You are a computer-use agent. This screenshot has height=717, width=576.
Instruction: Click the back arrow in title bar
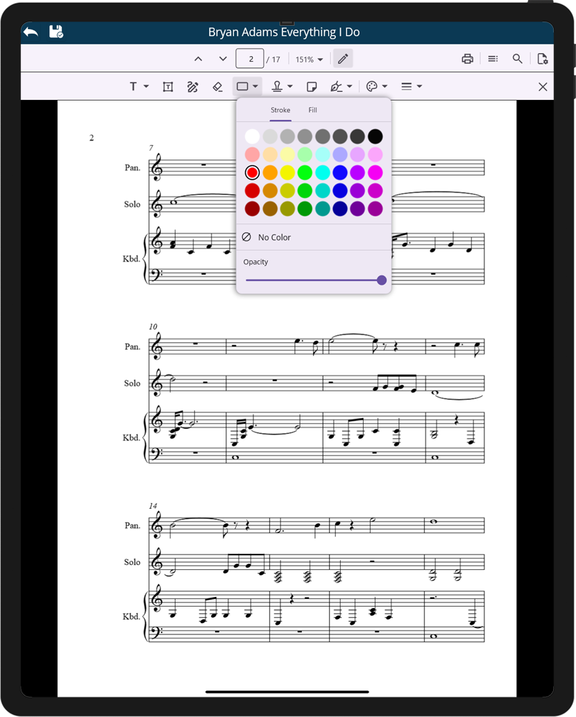pyautogui.click(x=31, y=32)
